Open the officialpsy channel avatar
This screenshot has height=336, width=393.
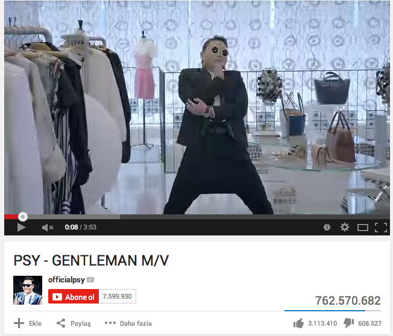[28, 290]
